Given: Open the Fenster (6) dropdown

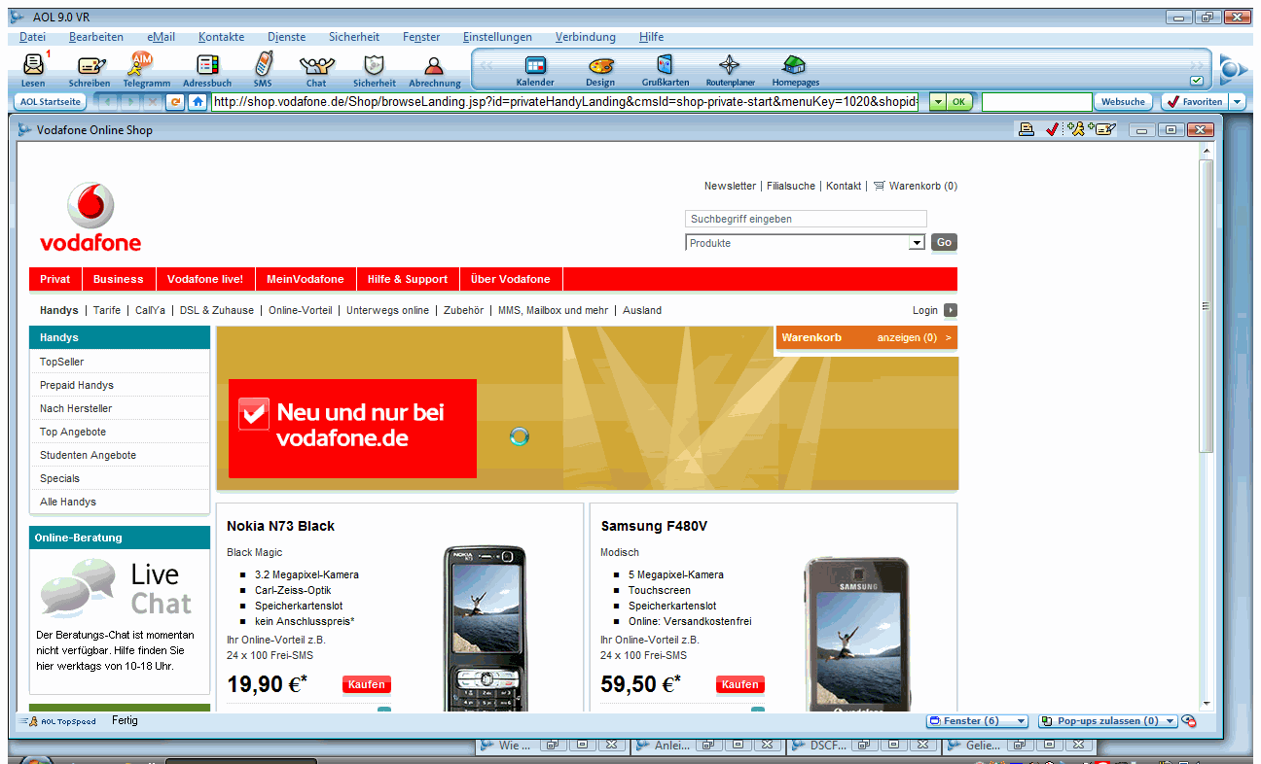Looking at the screenshot, I should point(1020,721).
